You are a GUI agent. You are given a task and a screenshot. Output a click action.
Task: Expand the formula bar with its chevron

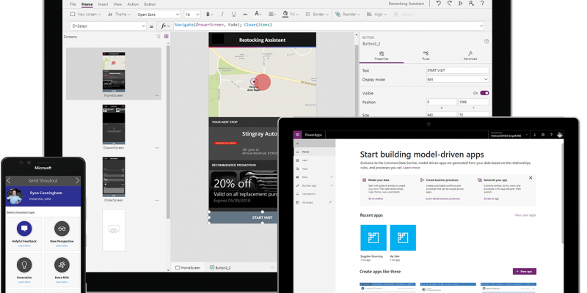point(481,26)
